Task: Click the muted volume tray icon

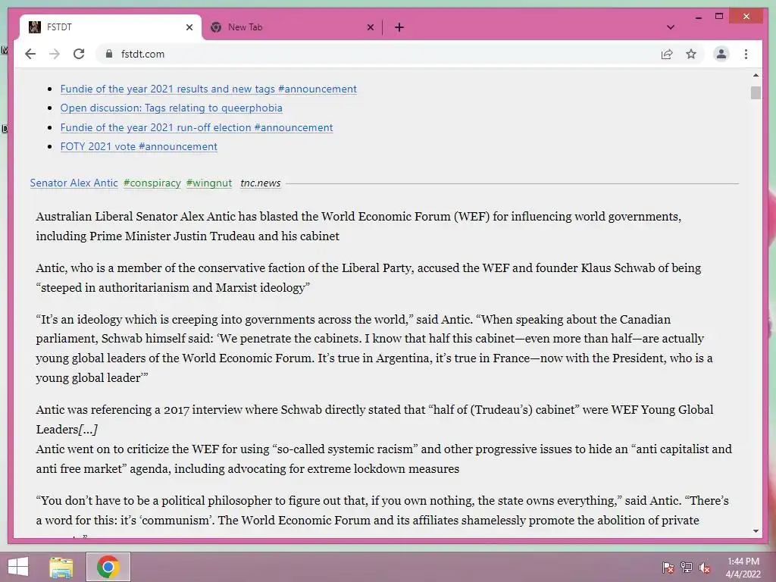Action: tap(705, 567)
